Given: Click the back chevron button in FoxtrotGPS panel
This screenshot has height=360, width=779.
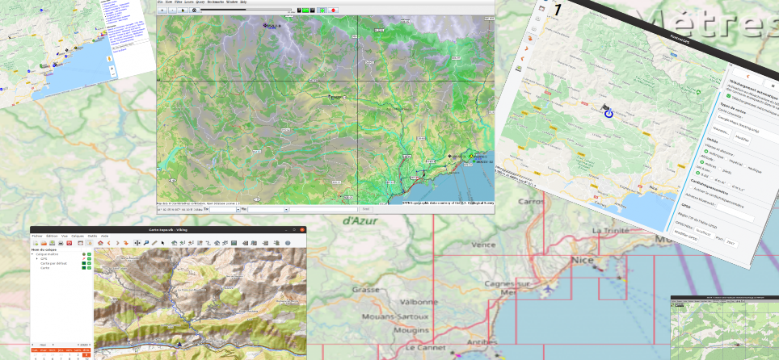Looking at the screenshot, I should point(748,77).
